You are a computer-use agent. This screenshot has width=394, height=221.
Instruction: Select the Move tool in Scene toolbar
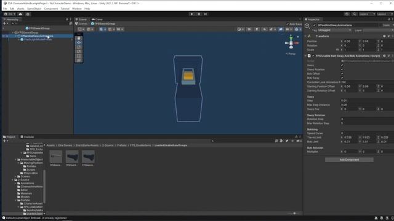coord(79,42)
